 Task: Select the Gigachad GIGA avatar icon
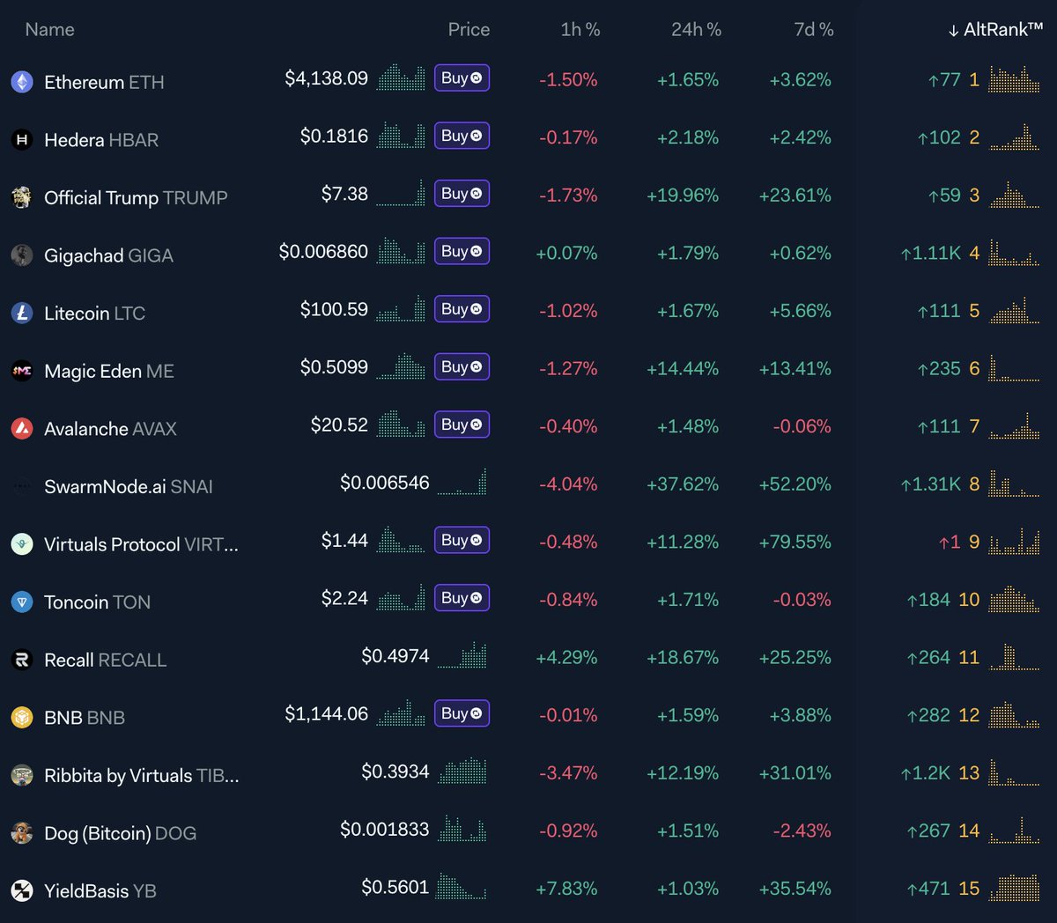point(23,255)
